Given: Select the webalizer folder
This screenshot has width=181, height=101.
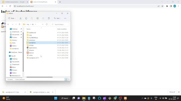Looking at the screenshot, I should pos(32,40).
